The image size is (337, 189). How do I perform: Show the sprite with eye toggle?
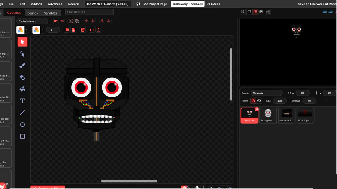pos(253,101)
